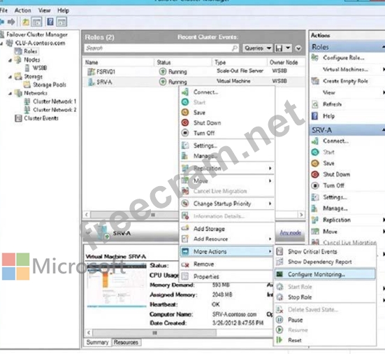Select Storage Pools in tree

tap(50, 85)
